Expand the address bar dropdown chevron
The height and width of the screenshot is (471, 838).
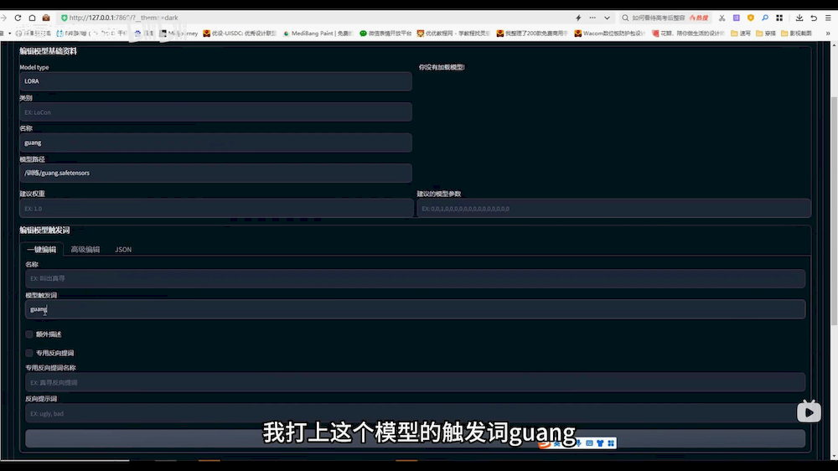click(607, 18)
